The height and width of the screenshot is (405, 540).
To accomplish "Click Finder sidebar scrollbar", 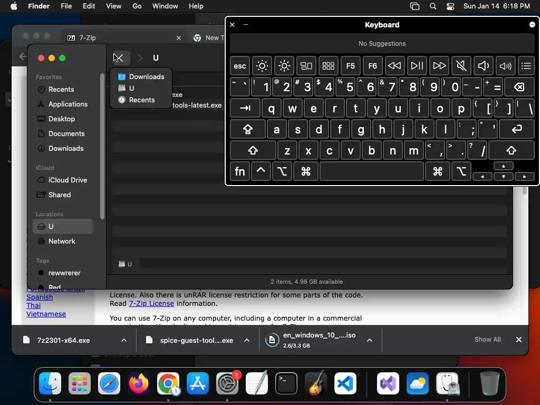I will coord(102,147).
